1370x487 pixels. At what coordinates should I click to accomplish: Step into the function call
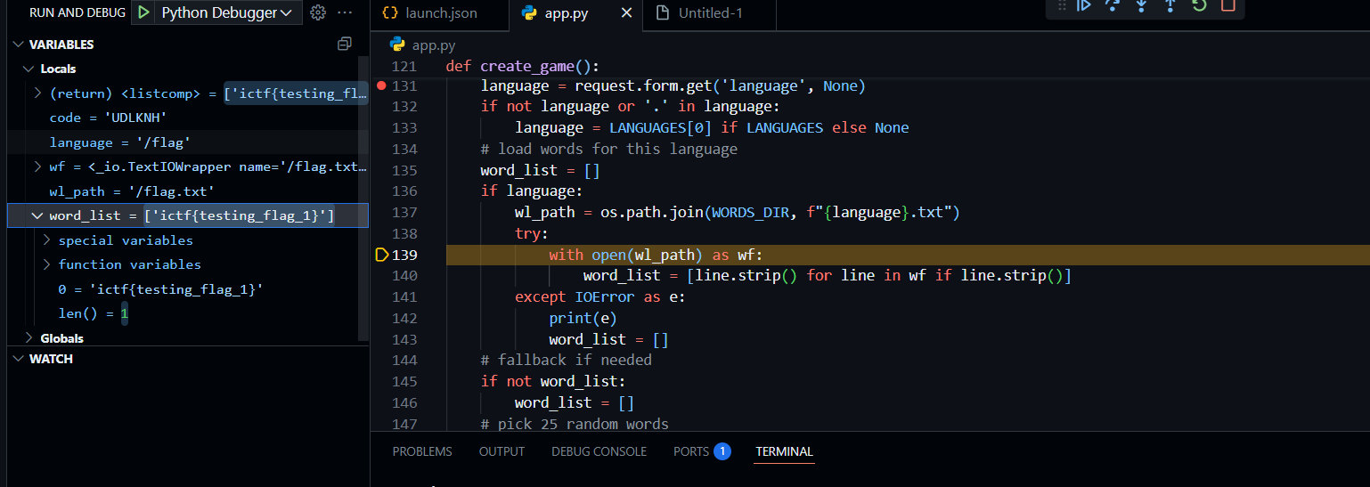1141,5
